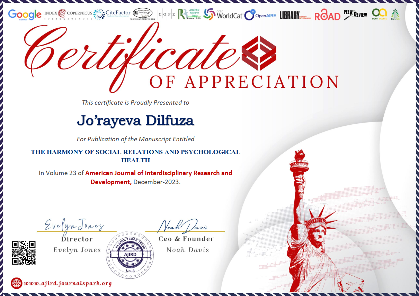Viewport: 419px width, 296px height.
Task: Open the OpenAIRE logo
Action: pos(260,15)
